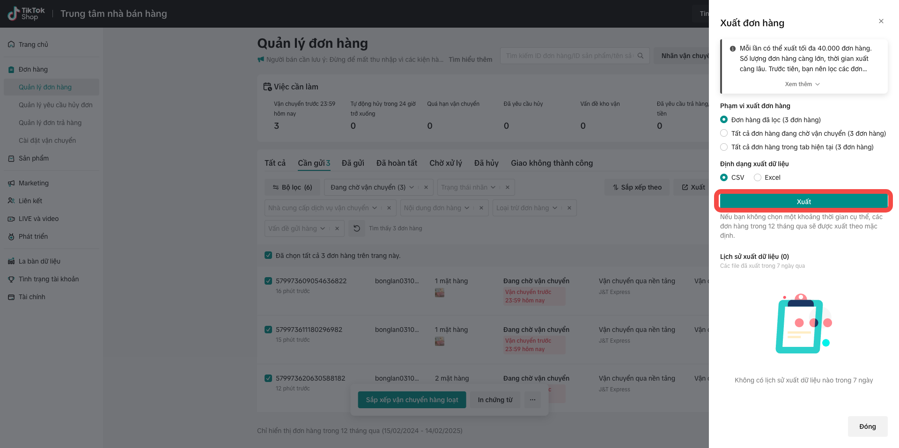
Task: Uncheck order 579973609054636822
Action: pyautogui.click(x=268, y=281)
